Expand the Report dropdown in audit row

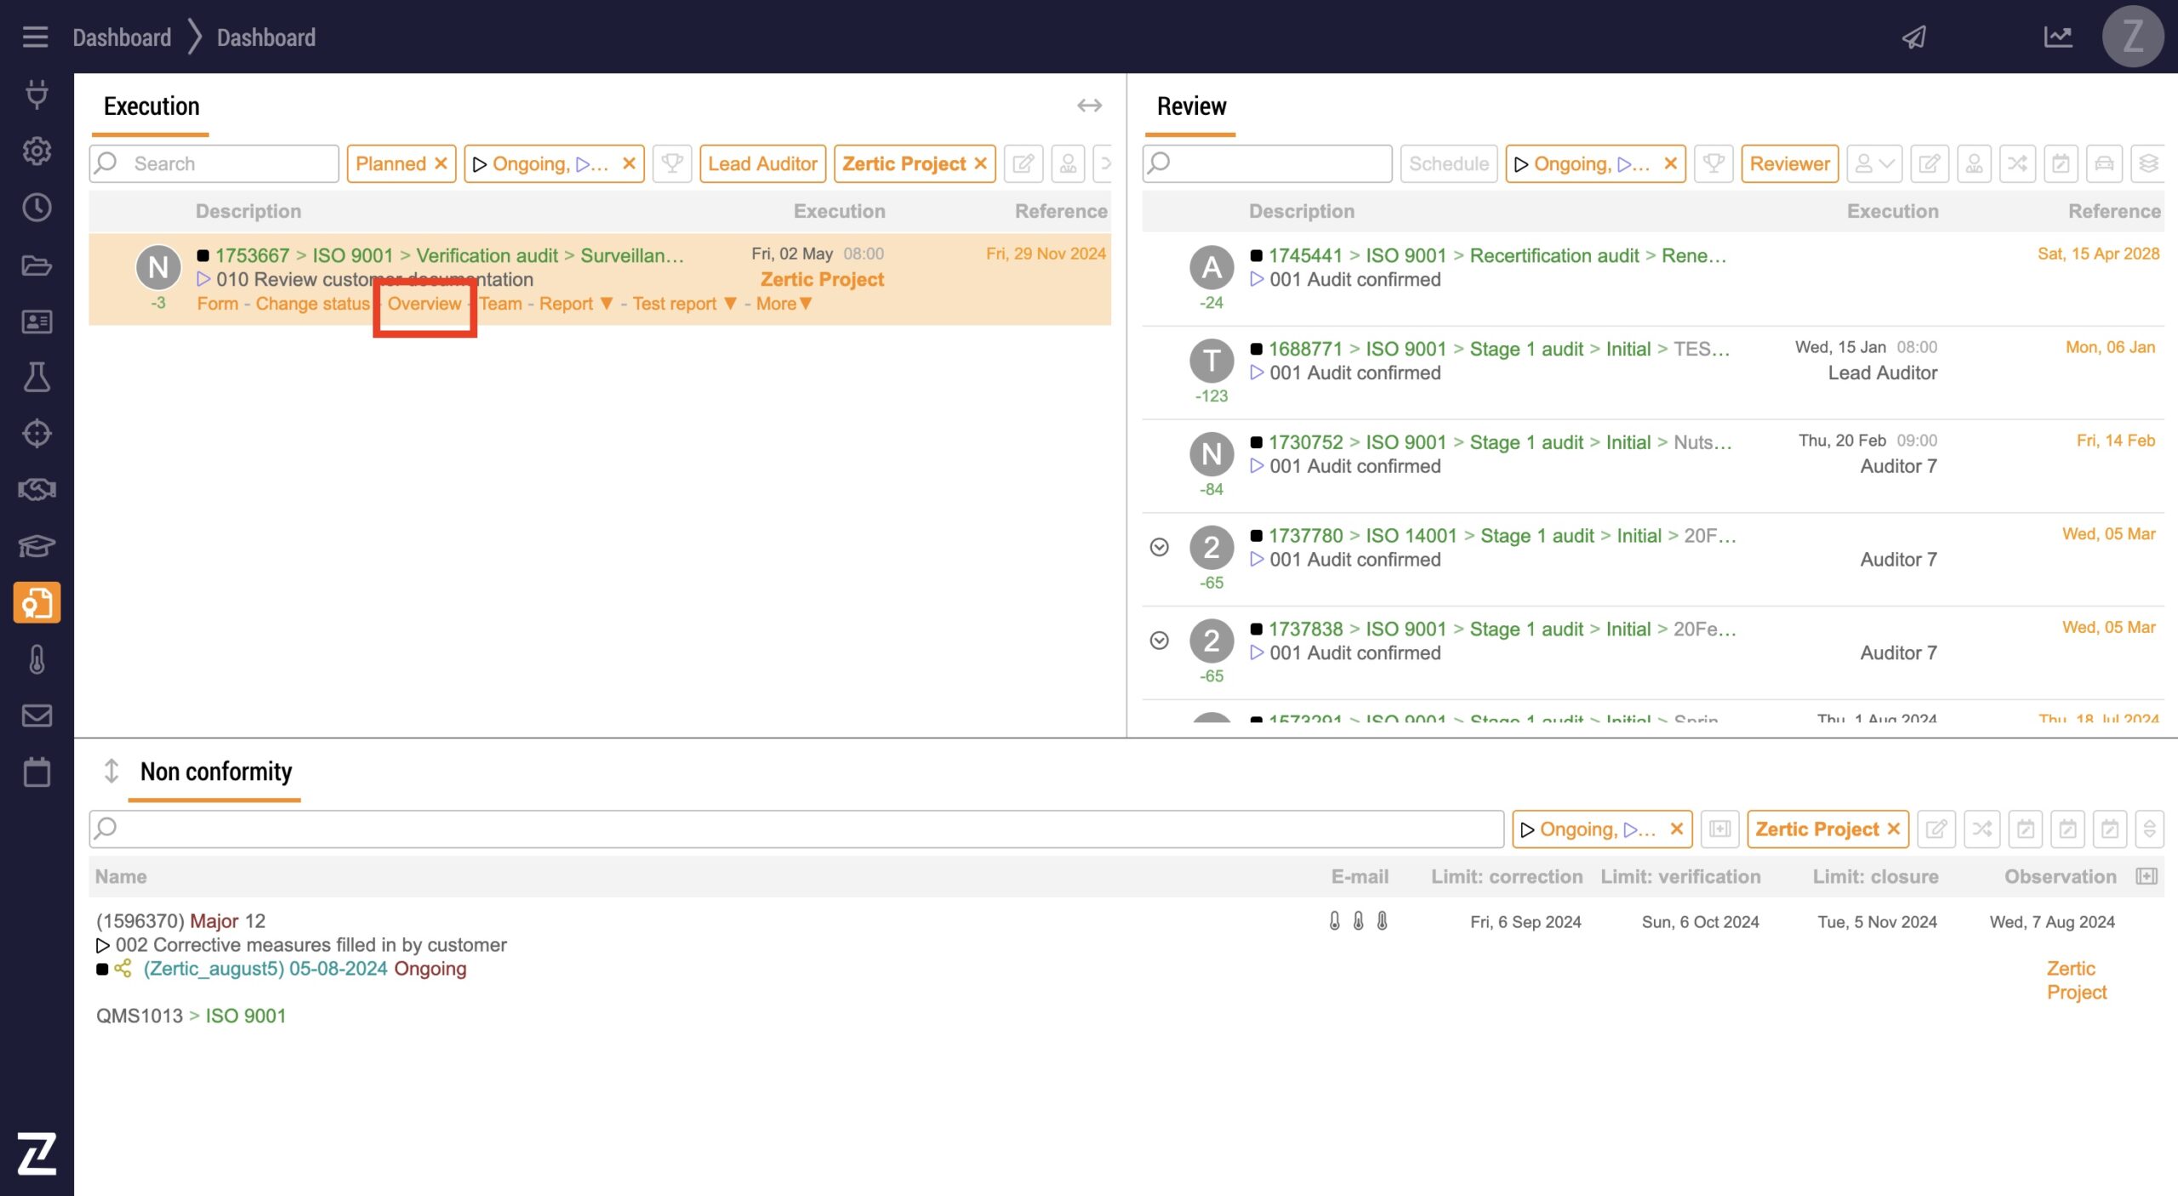click(x=575, y=304)
